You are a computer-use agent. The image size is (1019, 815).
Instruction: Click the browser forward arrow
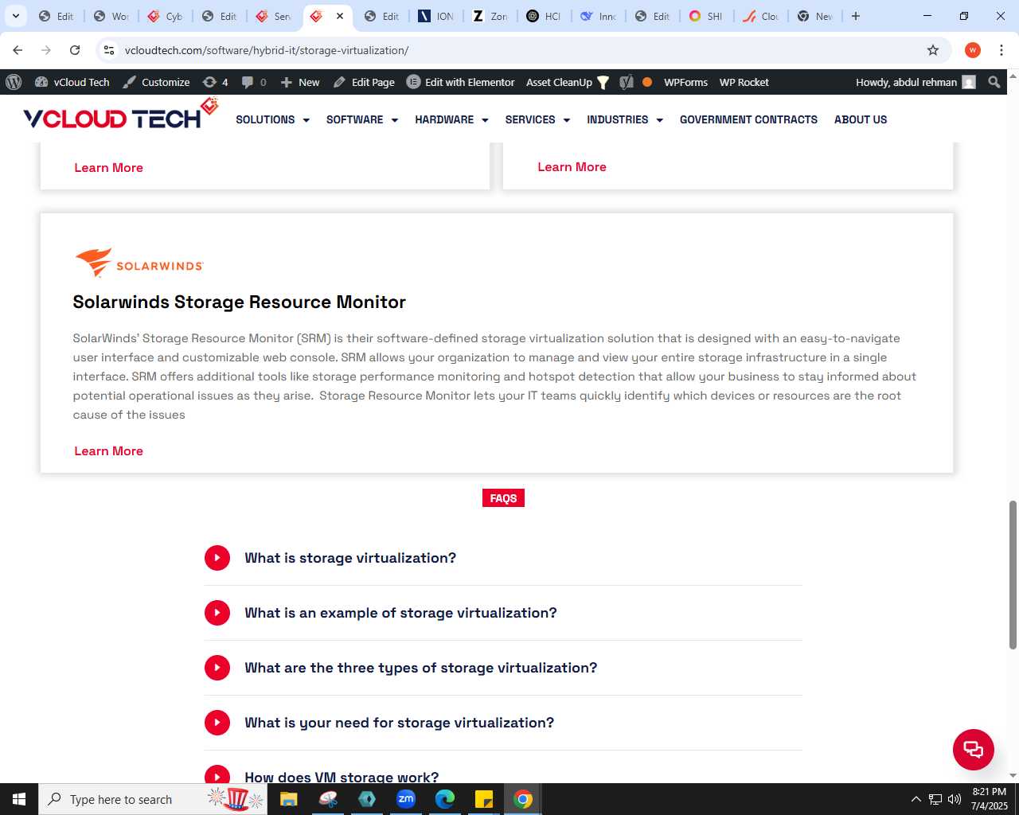[46, 50]
